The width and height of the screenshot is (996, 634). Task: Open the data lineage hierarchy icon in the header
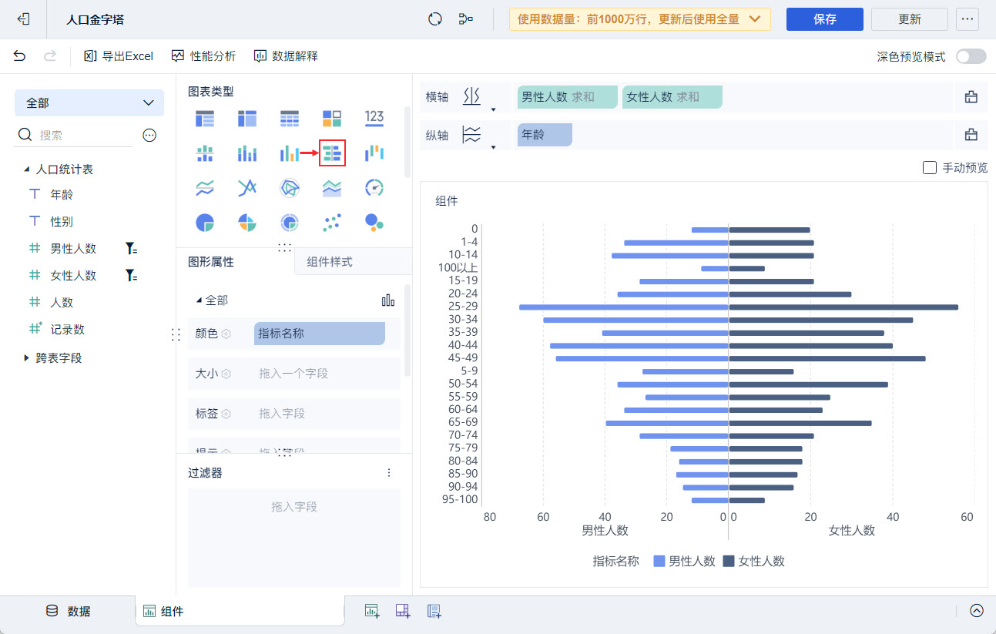465,19
